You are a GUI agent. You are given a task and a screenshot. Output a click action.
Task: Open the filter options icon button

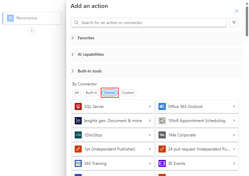(x=234, y=23)
